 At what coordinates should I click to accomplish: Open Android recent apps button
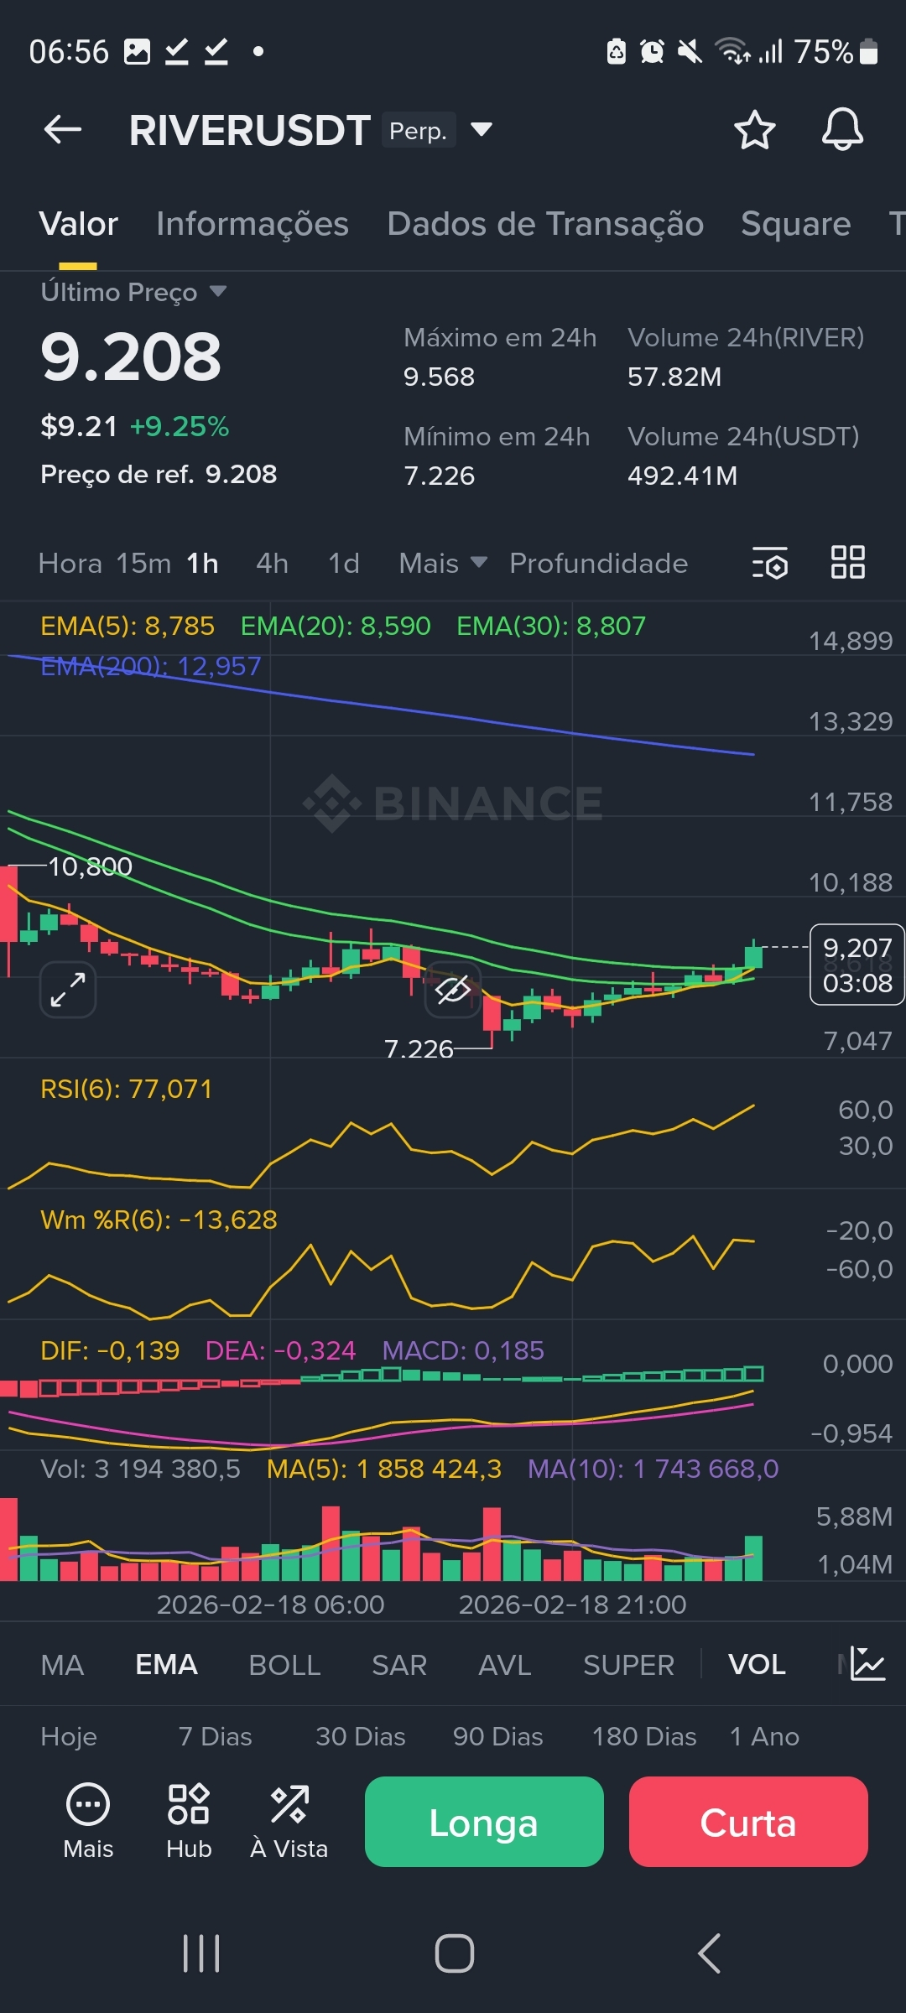point(201,1953)
